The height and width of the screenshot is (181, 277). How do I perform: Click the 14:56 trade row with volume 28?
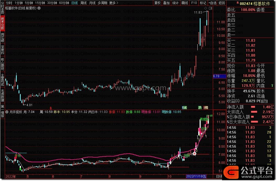(x=250, y=132)
